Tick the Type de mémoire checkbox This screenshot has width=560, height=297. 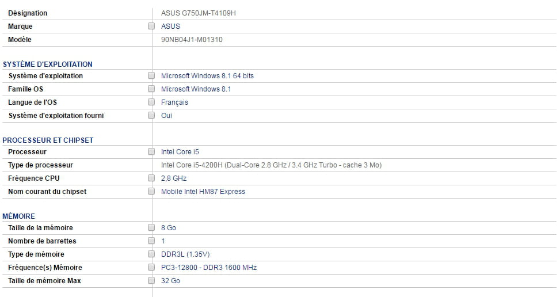(x=151, y=254)
